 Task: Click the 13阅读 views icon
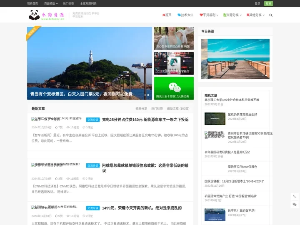(x=68, y=216)
